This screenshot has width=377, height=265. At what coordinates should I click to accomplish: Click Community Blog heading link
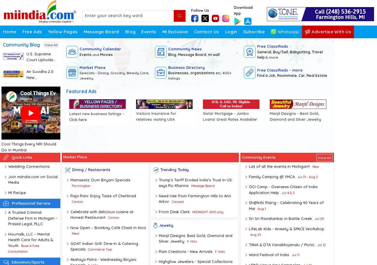pyautogui.click(x=22, y=45)
